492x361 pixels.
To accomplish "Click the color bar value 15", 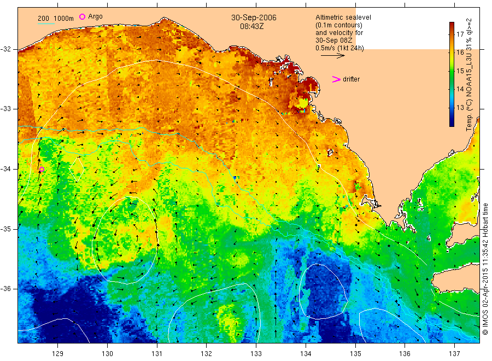I will (x=460, y=71).
